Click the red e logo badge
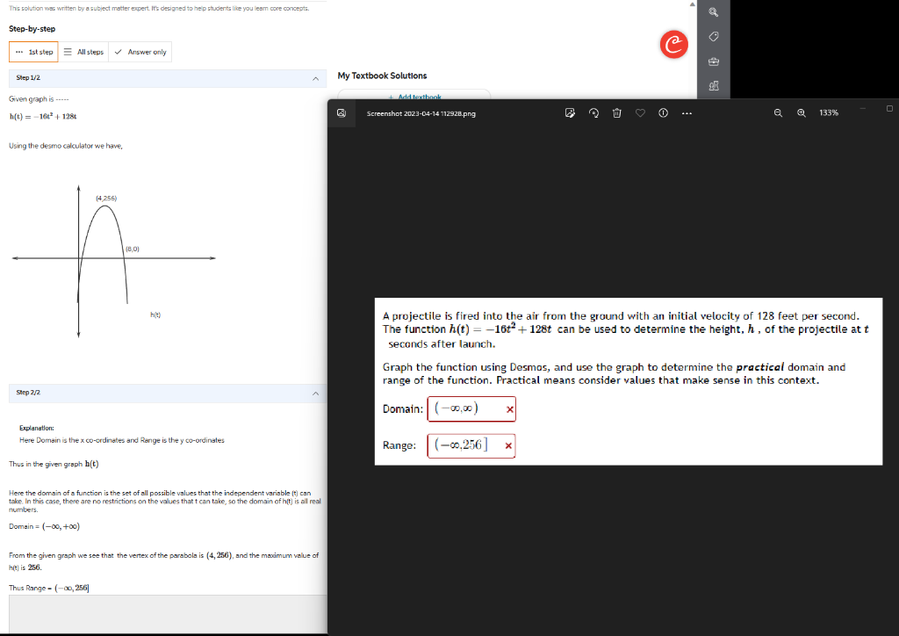 (x=673, y=44)
